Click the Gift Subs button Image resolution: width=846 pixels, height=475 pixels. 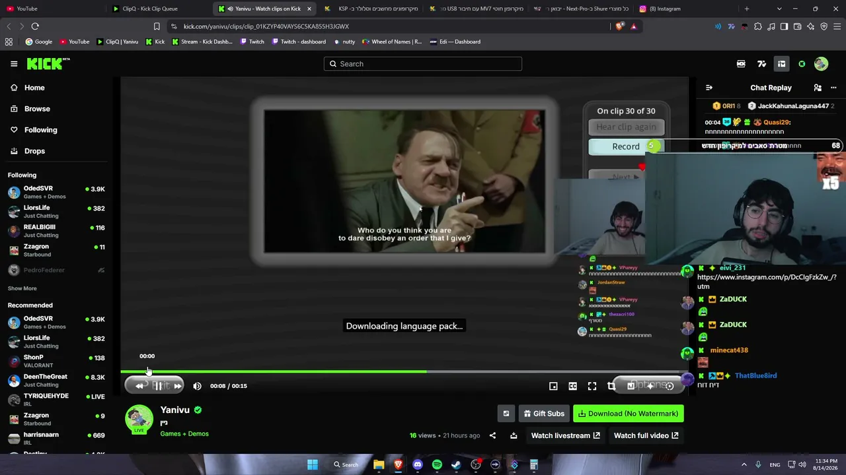tap(543, 414)
